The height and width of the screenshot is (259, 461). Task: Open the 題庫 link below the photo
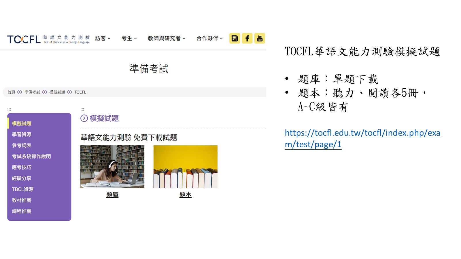pyautogui.click(x=112, y=195)
